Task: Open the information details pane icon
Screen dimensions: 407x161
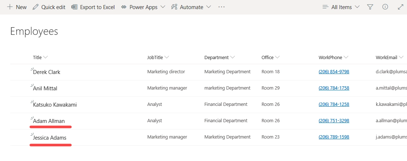Action: point(385,7)
